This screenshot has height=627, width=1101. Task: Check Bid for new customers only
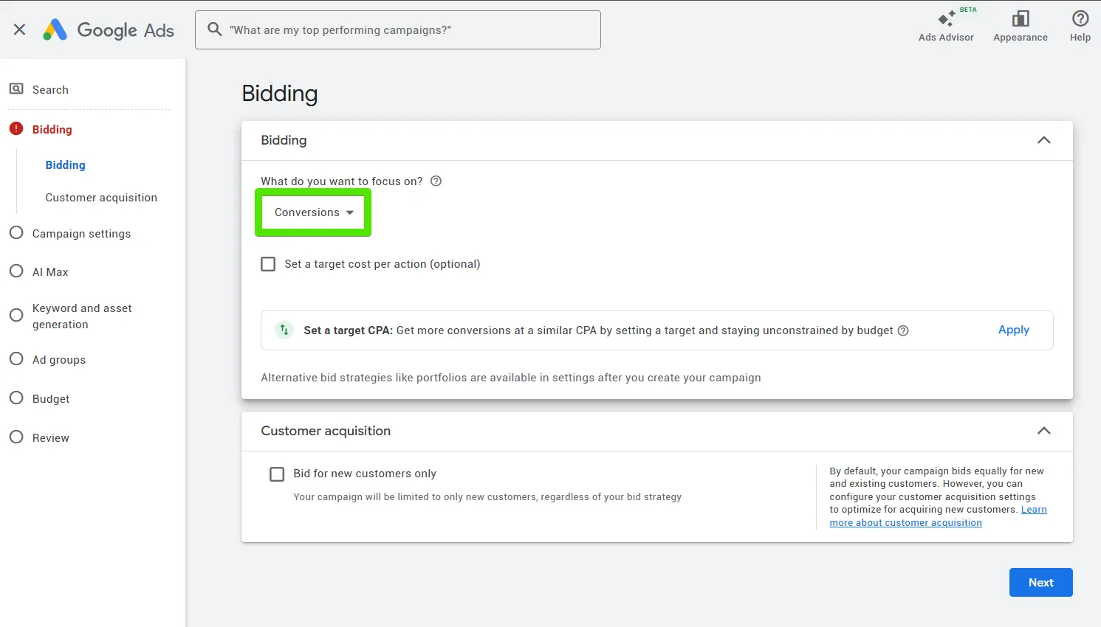(277, 474)
